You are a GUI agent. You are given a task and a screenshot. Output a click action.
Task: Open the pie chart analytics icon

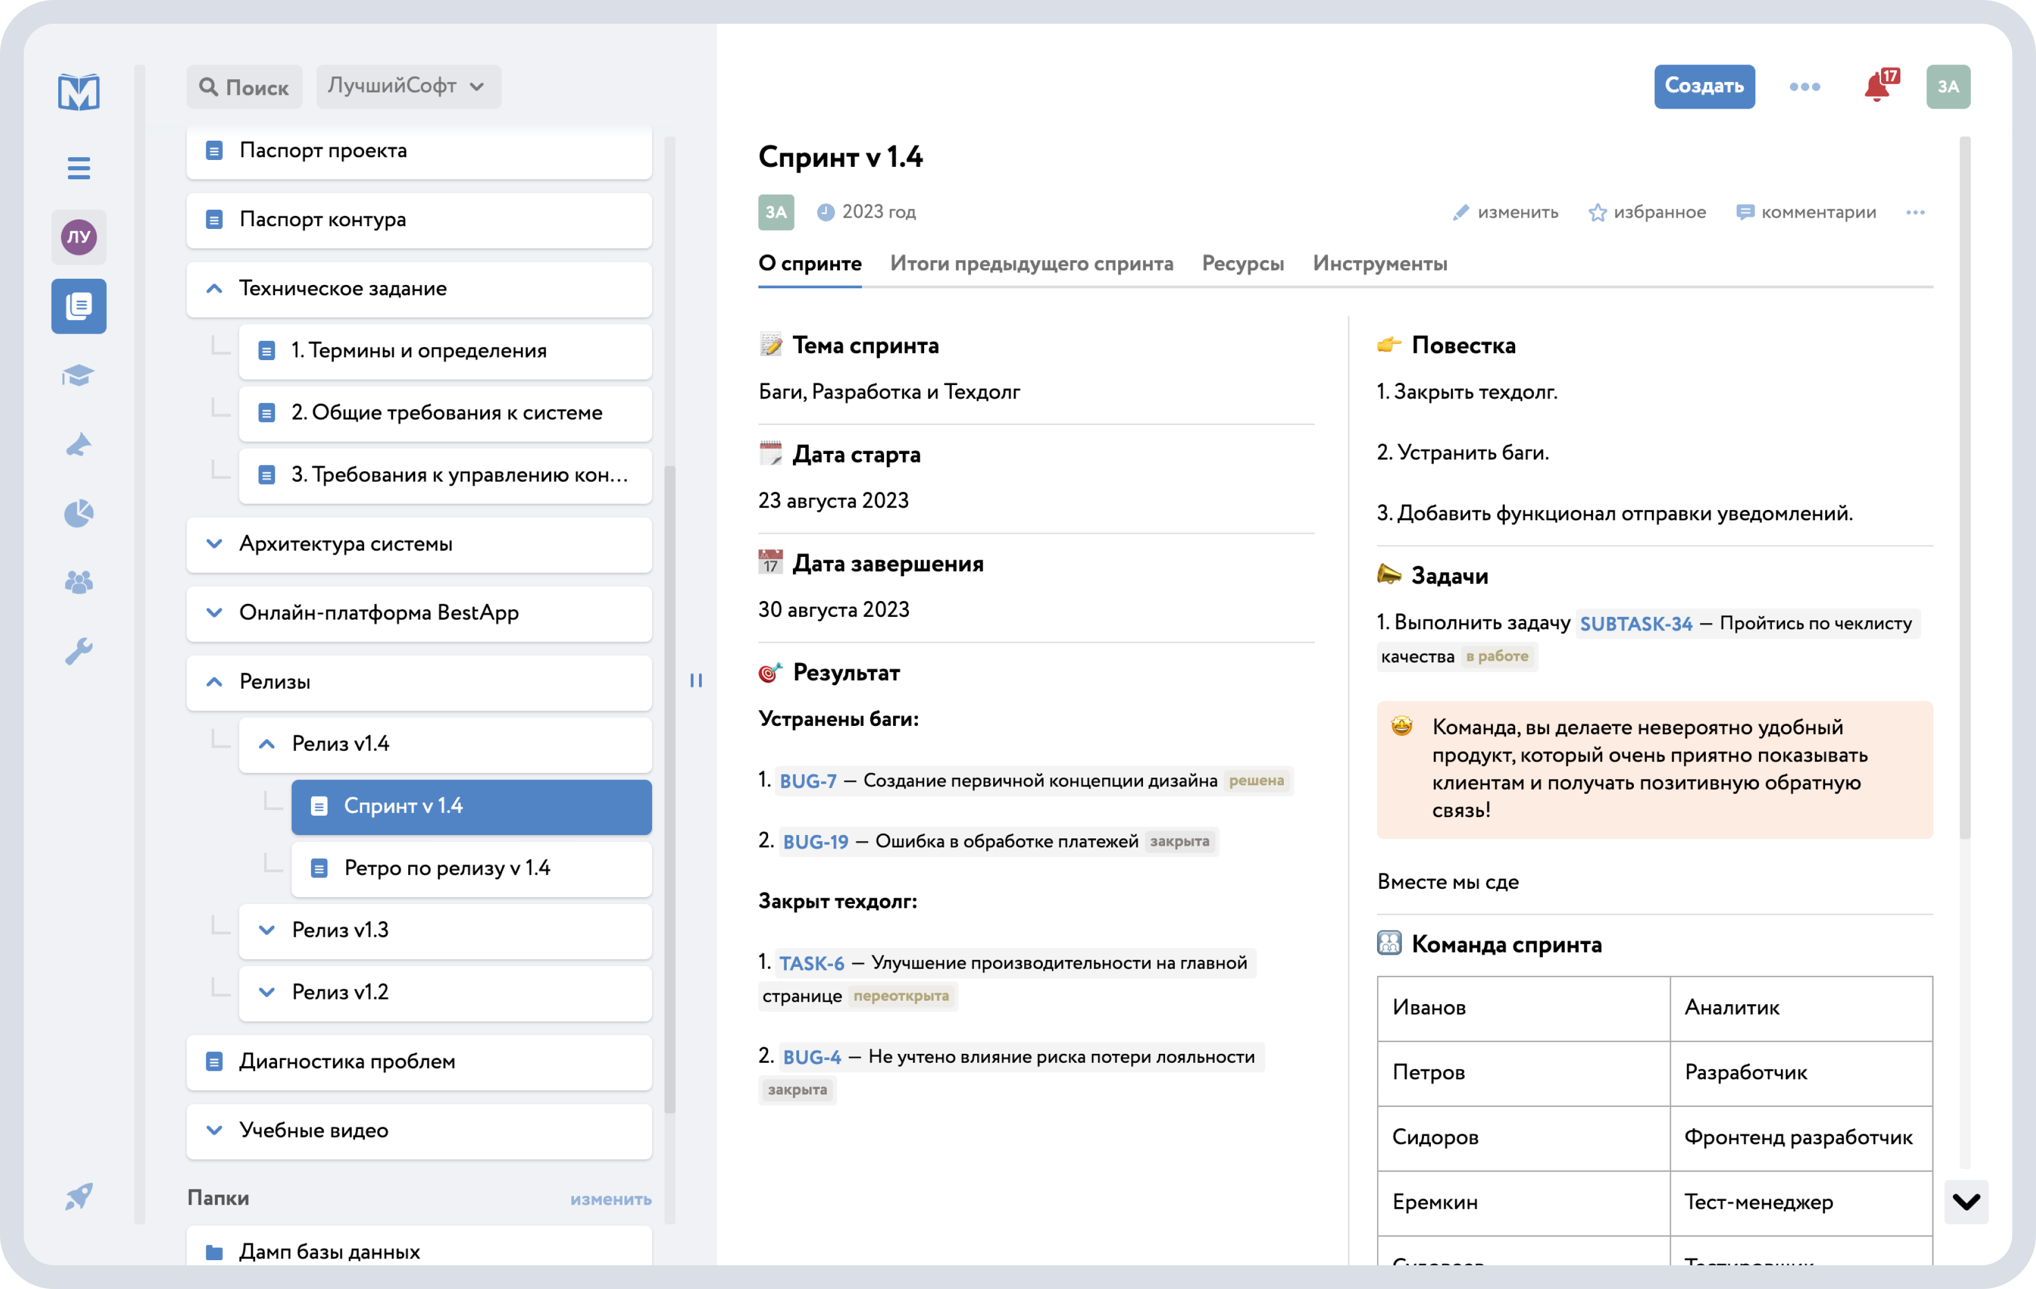[79, 513]
